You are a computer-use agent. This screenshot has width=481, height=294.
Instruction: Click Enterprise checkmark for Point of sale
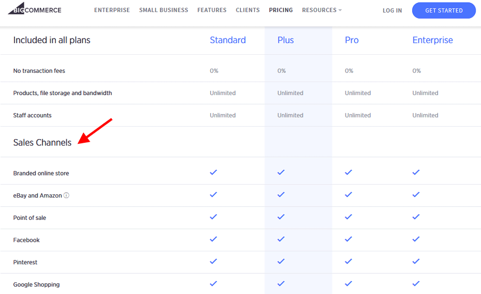pos(416,217)
